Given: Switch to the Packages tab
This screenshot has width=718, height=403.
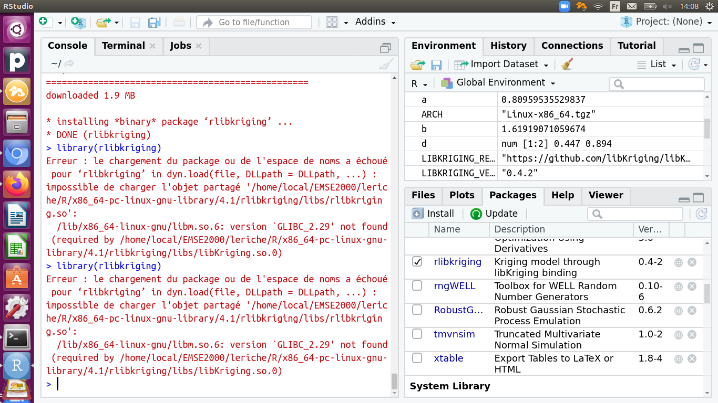Looking at the screenshot, I should 513,195.
